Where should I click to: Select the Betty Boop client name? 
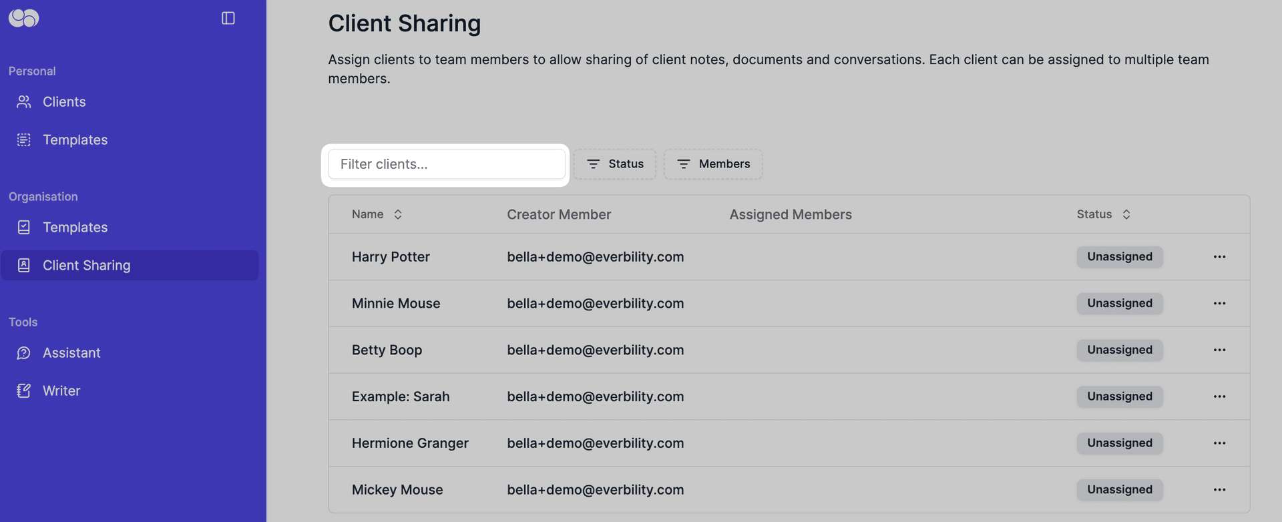tap(387, 350)
